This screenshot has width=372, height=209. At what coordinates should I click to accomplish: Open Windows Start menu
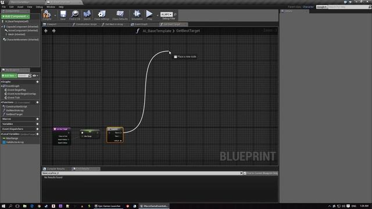pos(3,206)
